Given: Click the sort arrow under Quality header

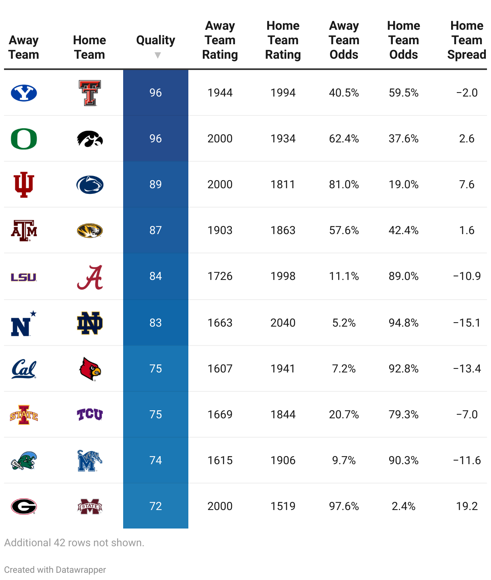Looking at the screenshot, I should [157, 55].
